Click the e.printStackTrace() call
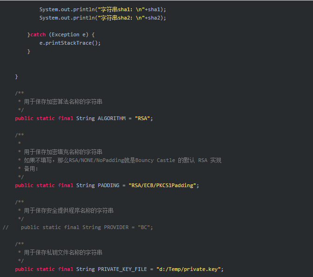 [x=70, y=43]
